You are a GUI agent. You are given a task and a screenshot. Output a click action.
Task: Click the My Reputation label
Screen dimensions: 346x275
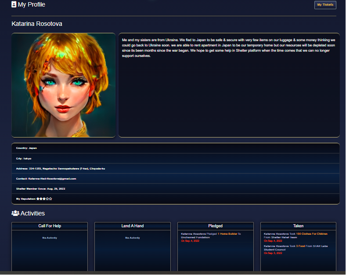coord(26,199)
